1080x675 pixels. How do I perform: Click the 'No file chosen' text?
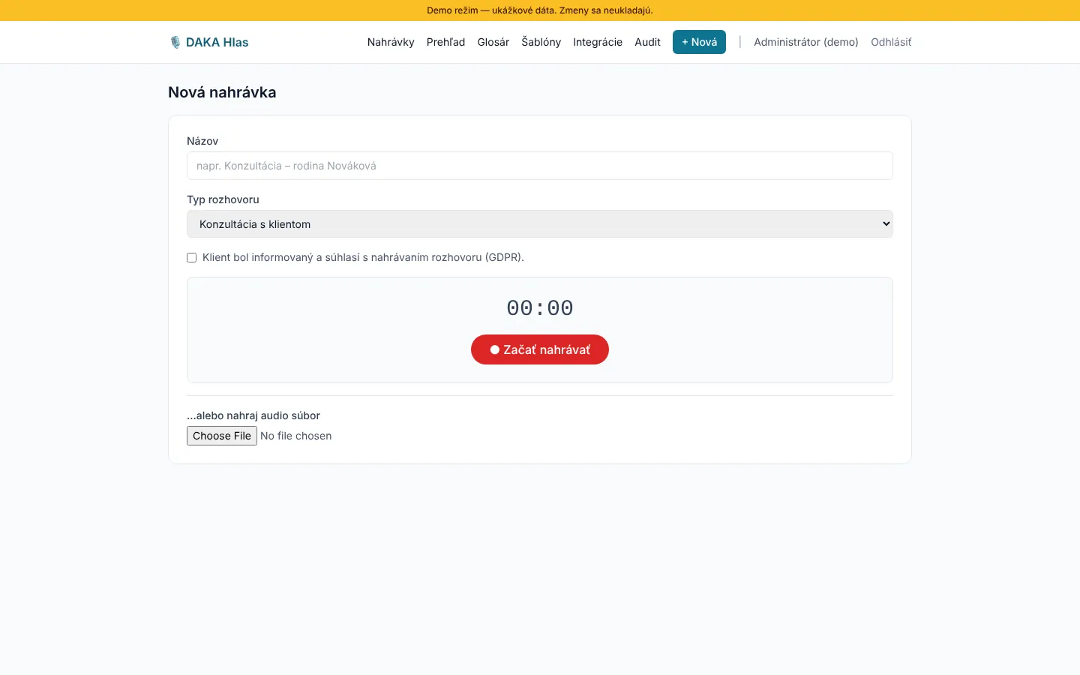(x=296, y=436)
